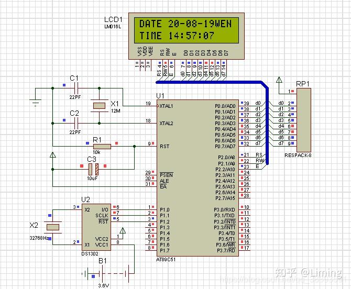
Task: Select the R1 resistor symbol
Action: click(102, 147)
